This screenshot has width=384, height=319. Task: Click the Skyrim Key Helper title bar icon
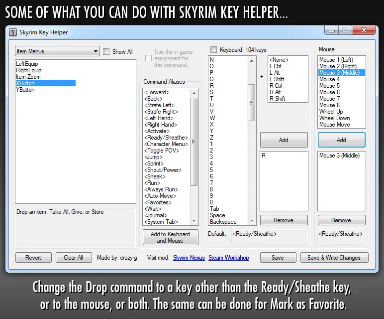pyautogui.click(x=13, y=32)
